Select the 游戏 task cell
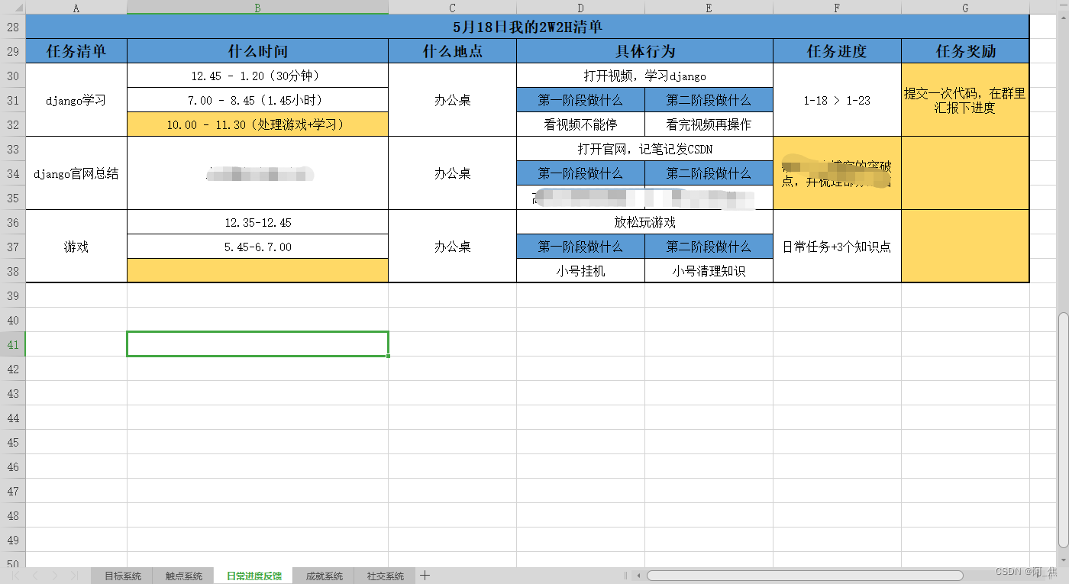Screen dimensions: 1069x584 point(76,247)
